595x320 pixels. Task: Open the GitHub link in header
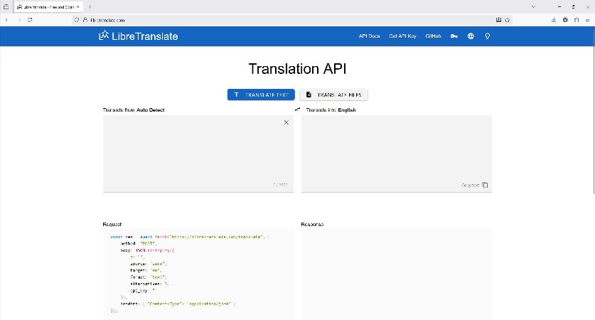coord(433,36)
